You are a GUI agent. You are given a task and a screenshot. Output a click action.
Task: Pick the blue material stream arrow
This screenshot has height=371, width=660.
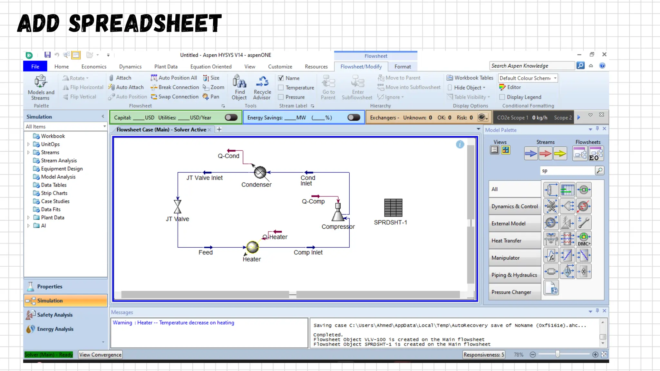coord(531,154)
